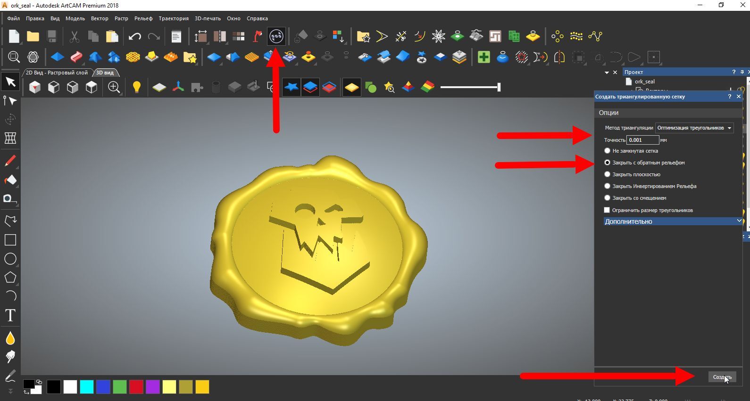Select the Smudge finger sculpting tool

click(10, 357)
